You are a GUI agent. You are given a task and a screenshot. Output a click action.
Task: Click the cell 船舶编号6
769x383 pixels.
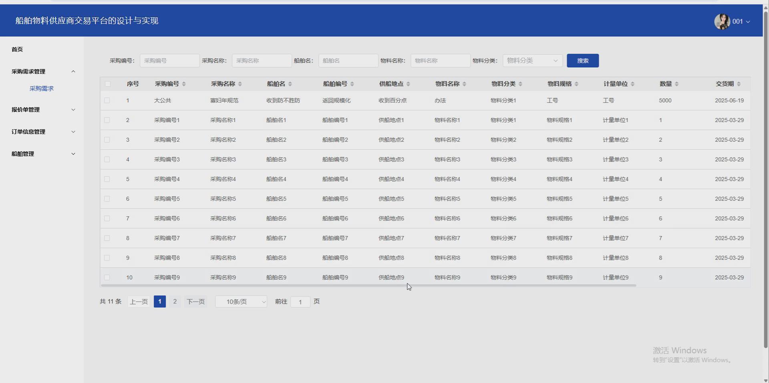[335, 218]
